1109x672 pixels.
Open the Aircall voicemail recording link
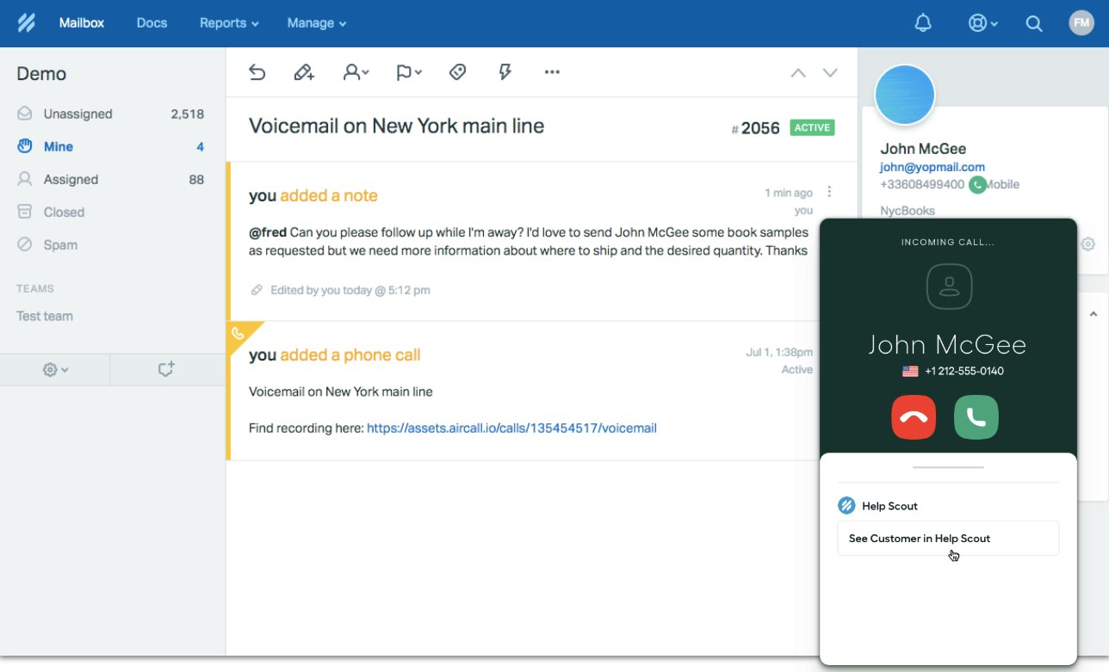point(511,428)
